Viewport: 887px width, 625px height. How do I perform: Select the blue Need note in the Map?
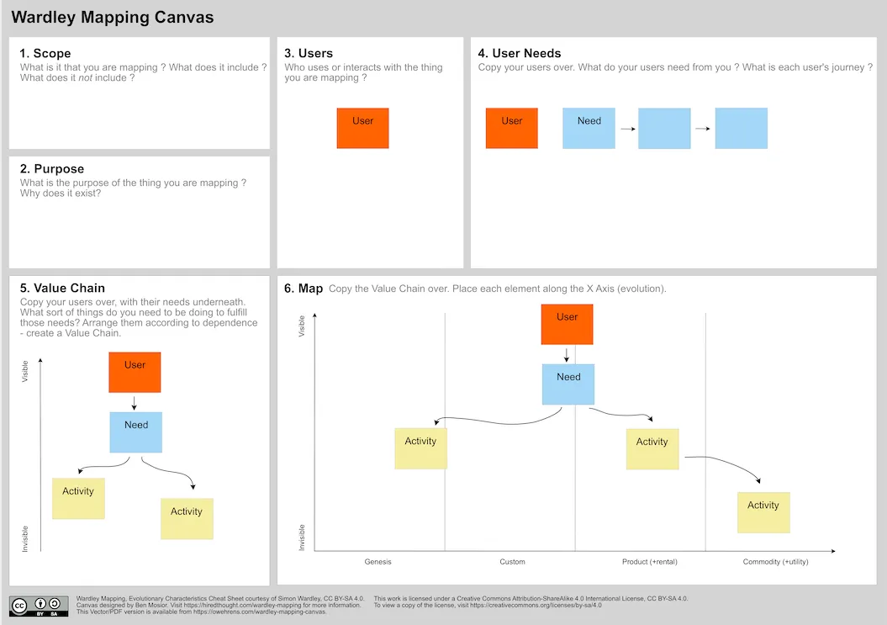568,384
